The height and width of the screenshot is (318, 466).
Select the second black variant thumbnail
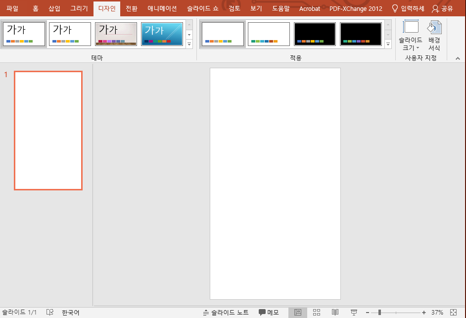361,34
